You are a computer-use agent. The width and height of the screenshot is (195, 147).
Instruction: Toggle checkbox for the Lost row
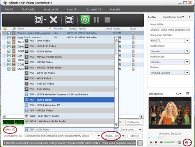9,55
